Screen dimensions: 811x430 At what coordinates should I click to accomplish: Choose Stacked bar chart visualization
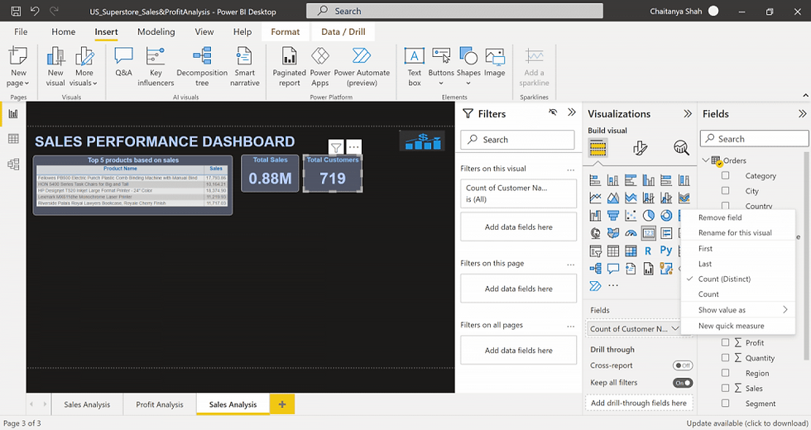[595, 180]
